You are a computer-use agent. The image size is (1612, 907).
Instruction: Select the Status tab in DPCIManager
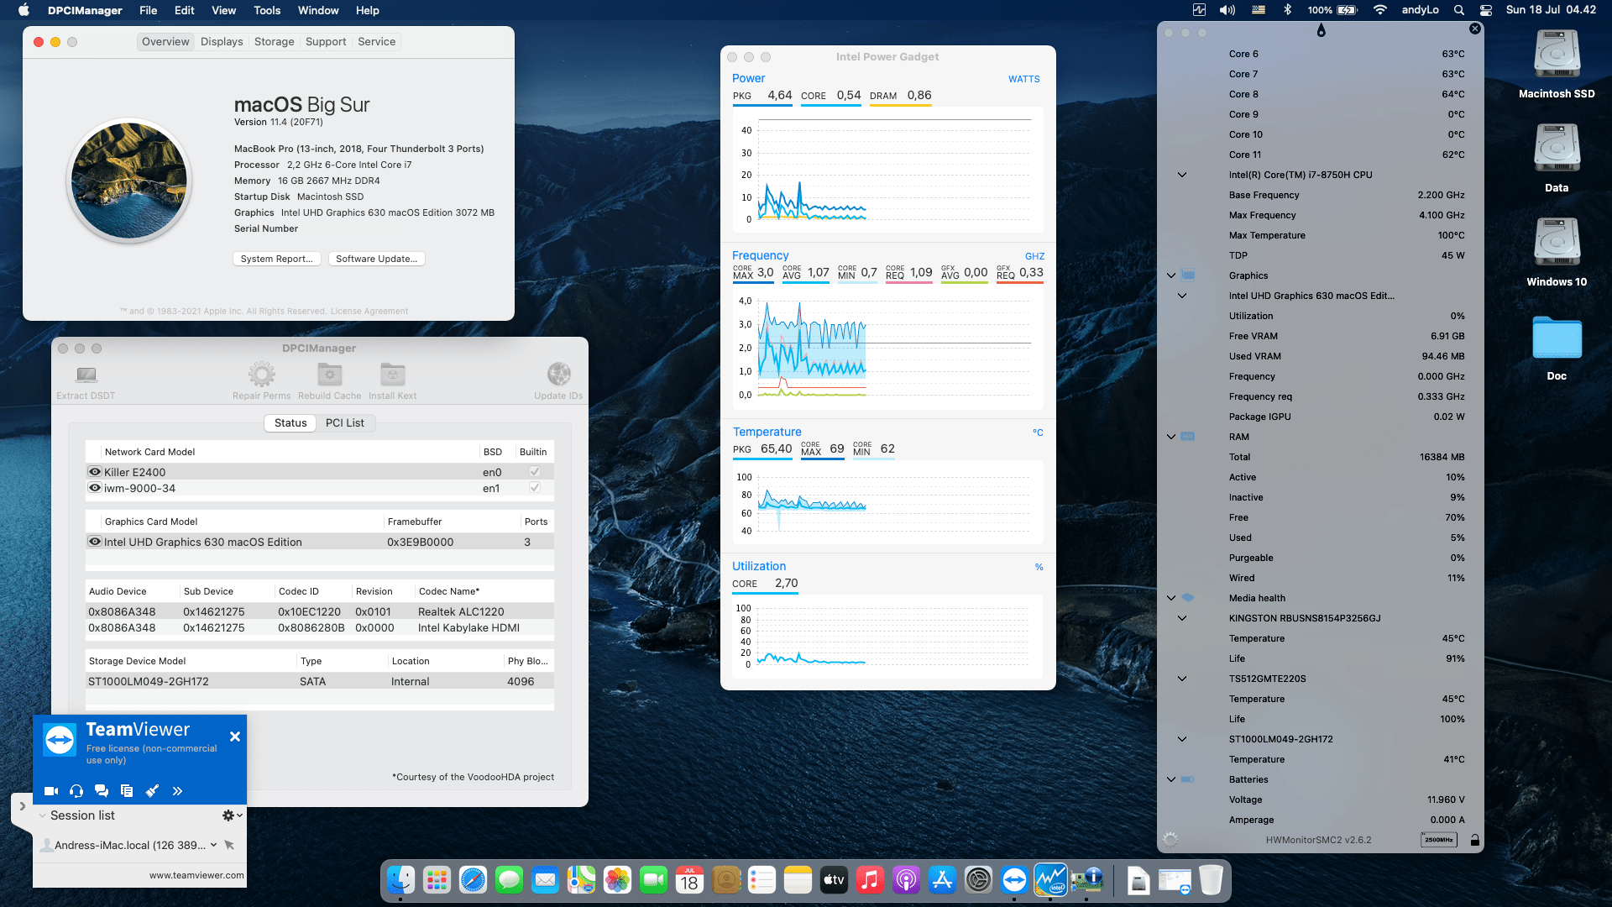pyautogui.click(x=290, y=423)
